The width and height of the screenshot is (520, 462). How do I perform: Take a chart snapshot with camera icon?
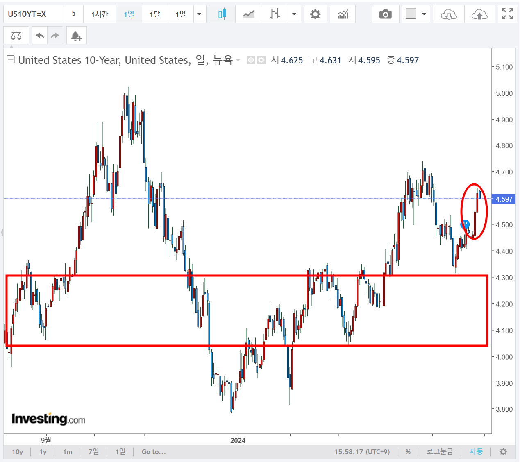coord(385,14)
